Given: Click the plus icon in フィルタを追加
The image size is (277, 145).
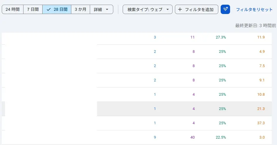Looking at the screenshot, I should coord(180,9).
